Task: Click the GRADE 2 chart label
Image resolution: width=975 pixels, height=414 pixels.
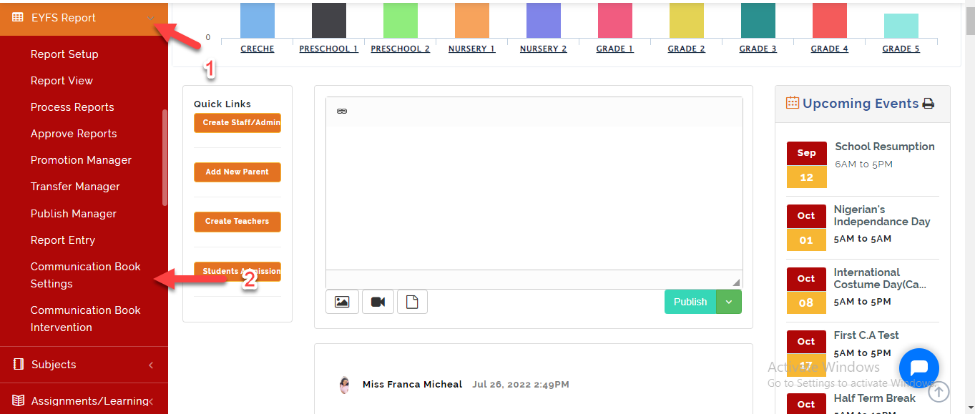Action: tap(687, 49)
